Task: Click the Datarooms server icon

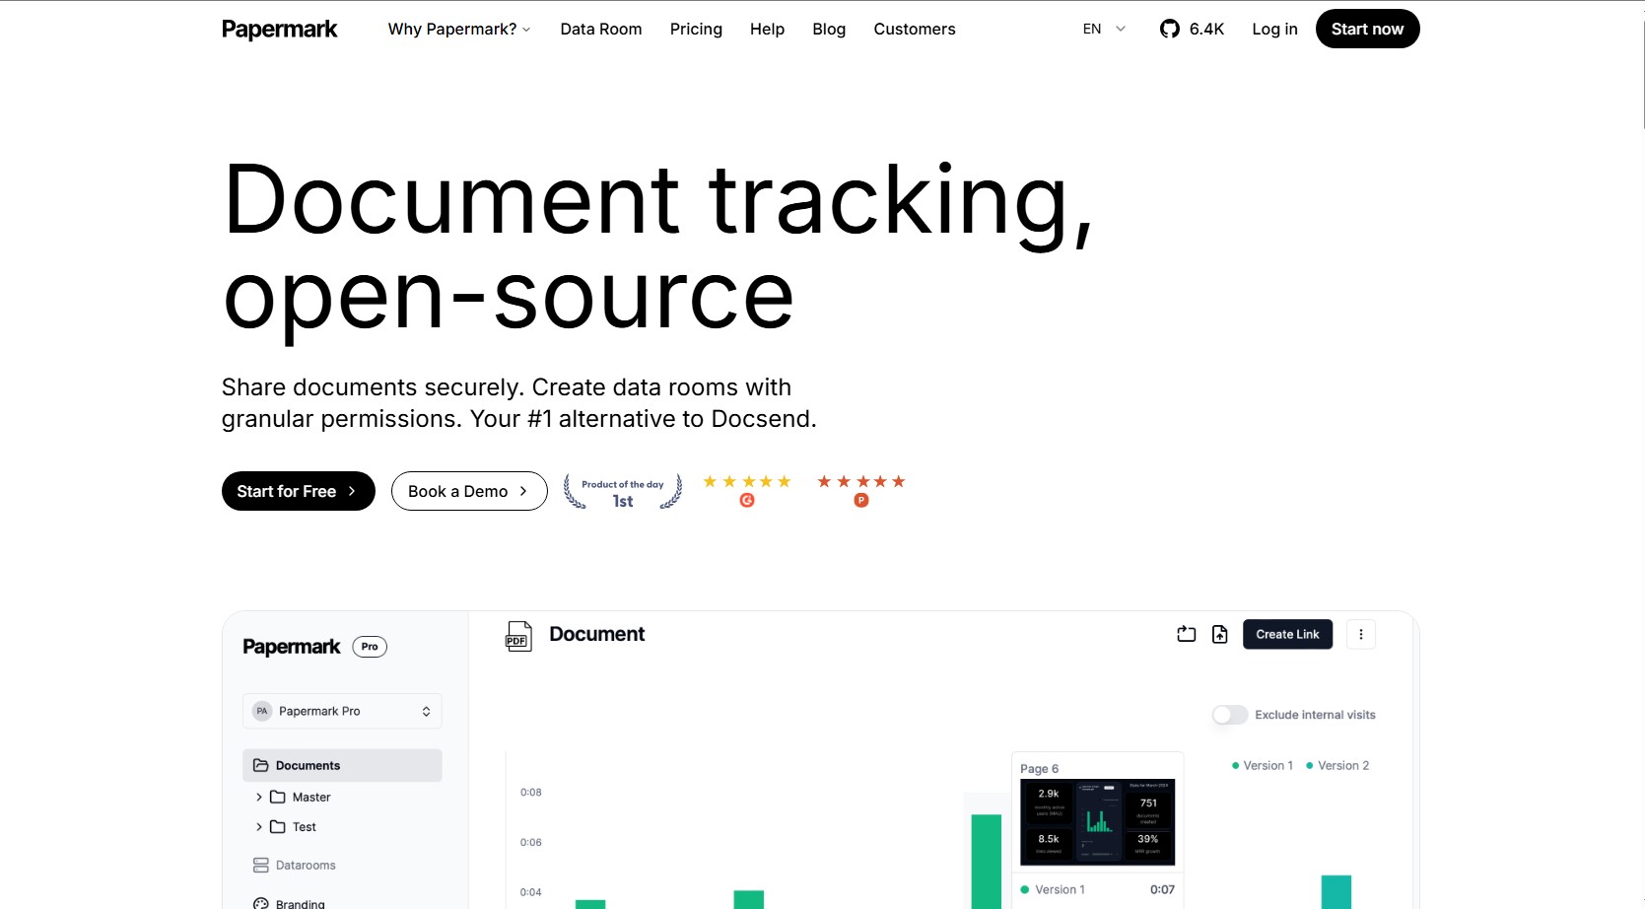Action: 261,865
